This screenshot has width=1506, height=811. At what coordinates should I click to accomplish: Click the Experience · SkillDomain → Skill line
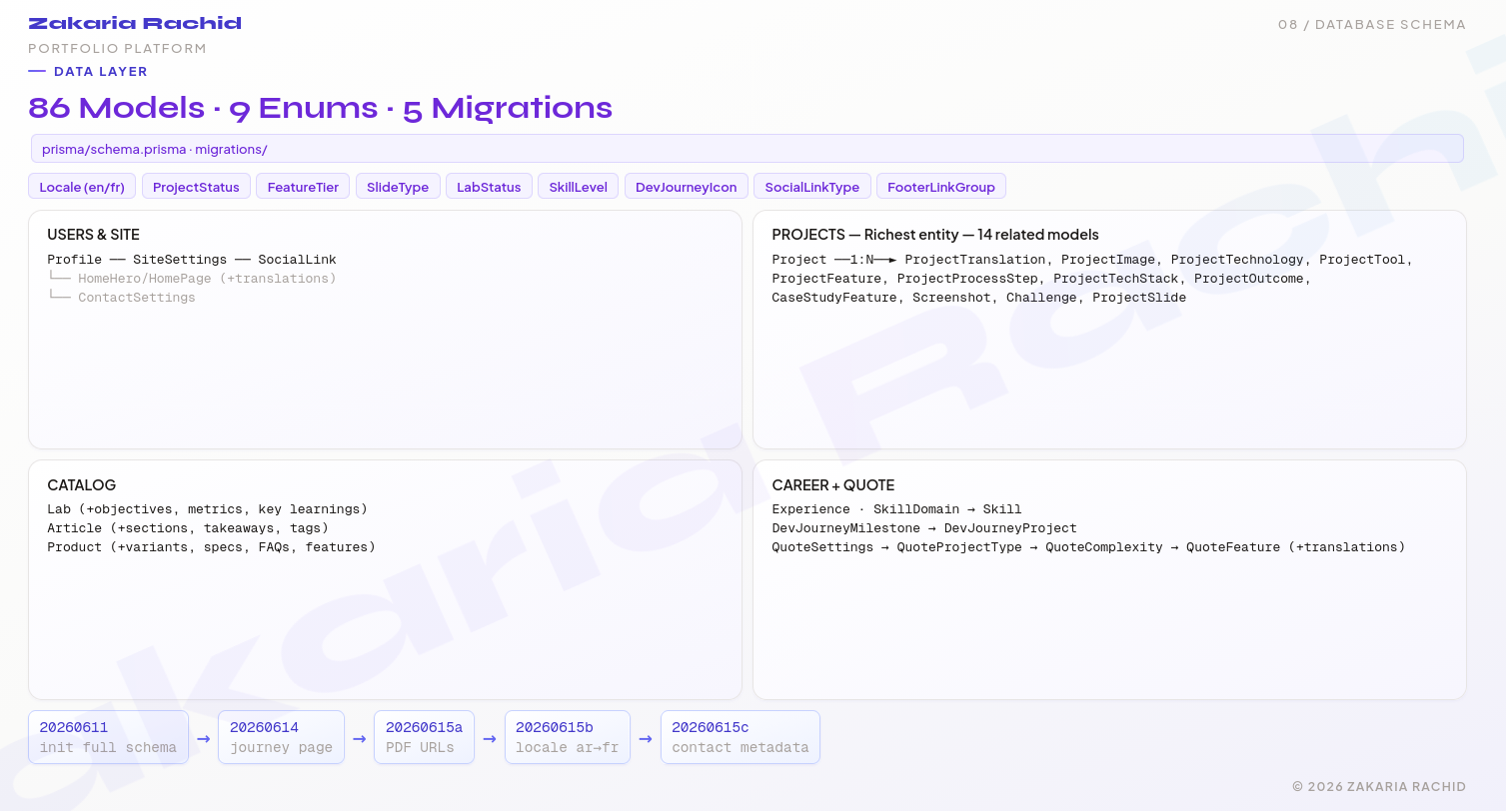[896, 509]
